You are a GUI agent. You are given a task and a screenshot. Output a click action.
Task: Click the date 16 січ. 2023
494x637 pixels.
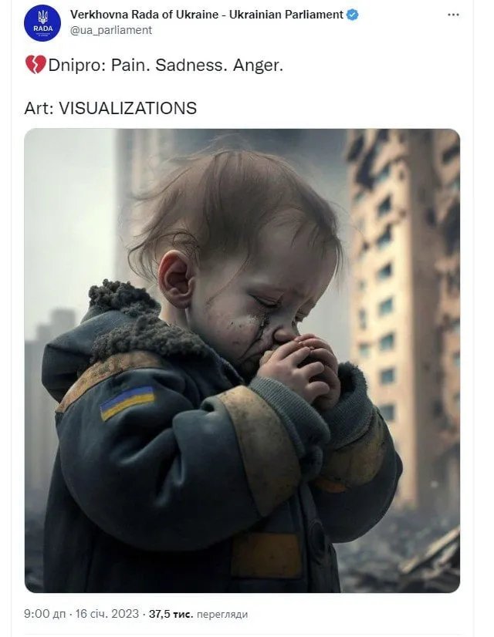[x=107, y=614]
